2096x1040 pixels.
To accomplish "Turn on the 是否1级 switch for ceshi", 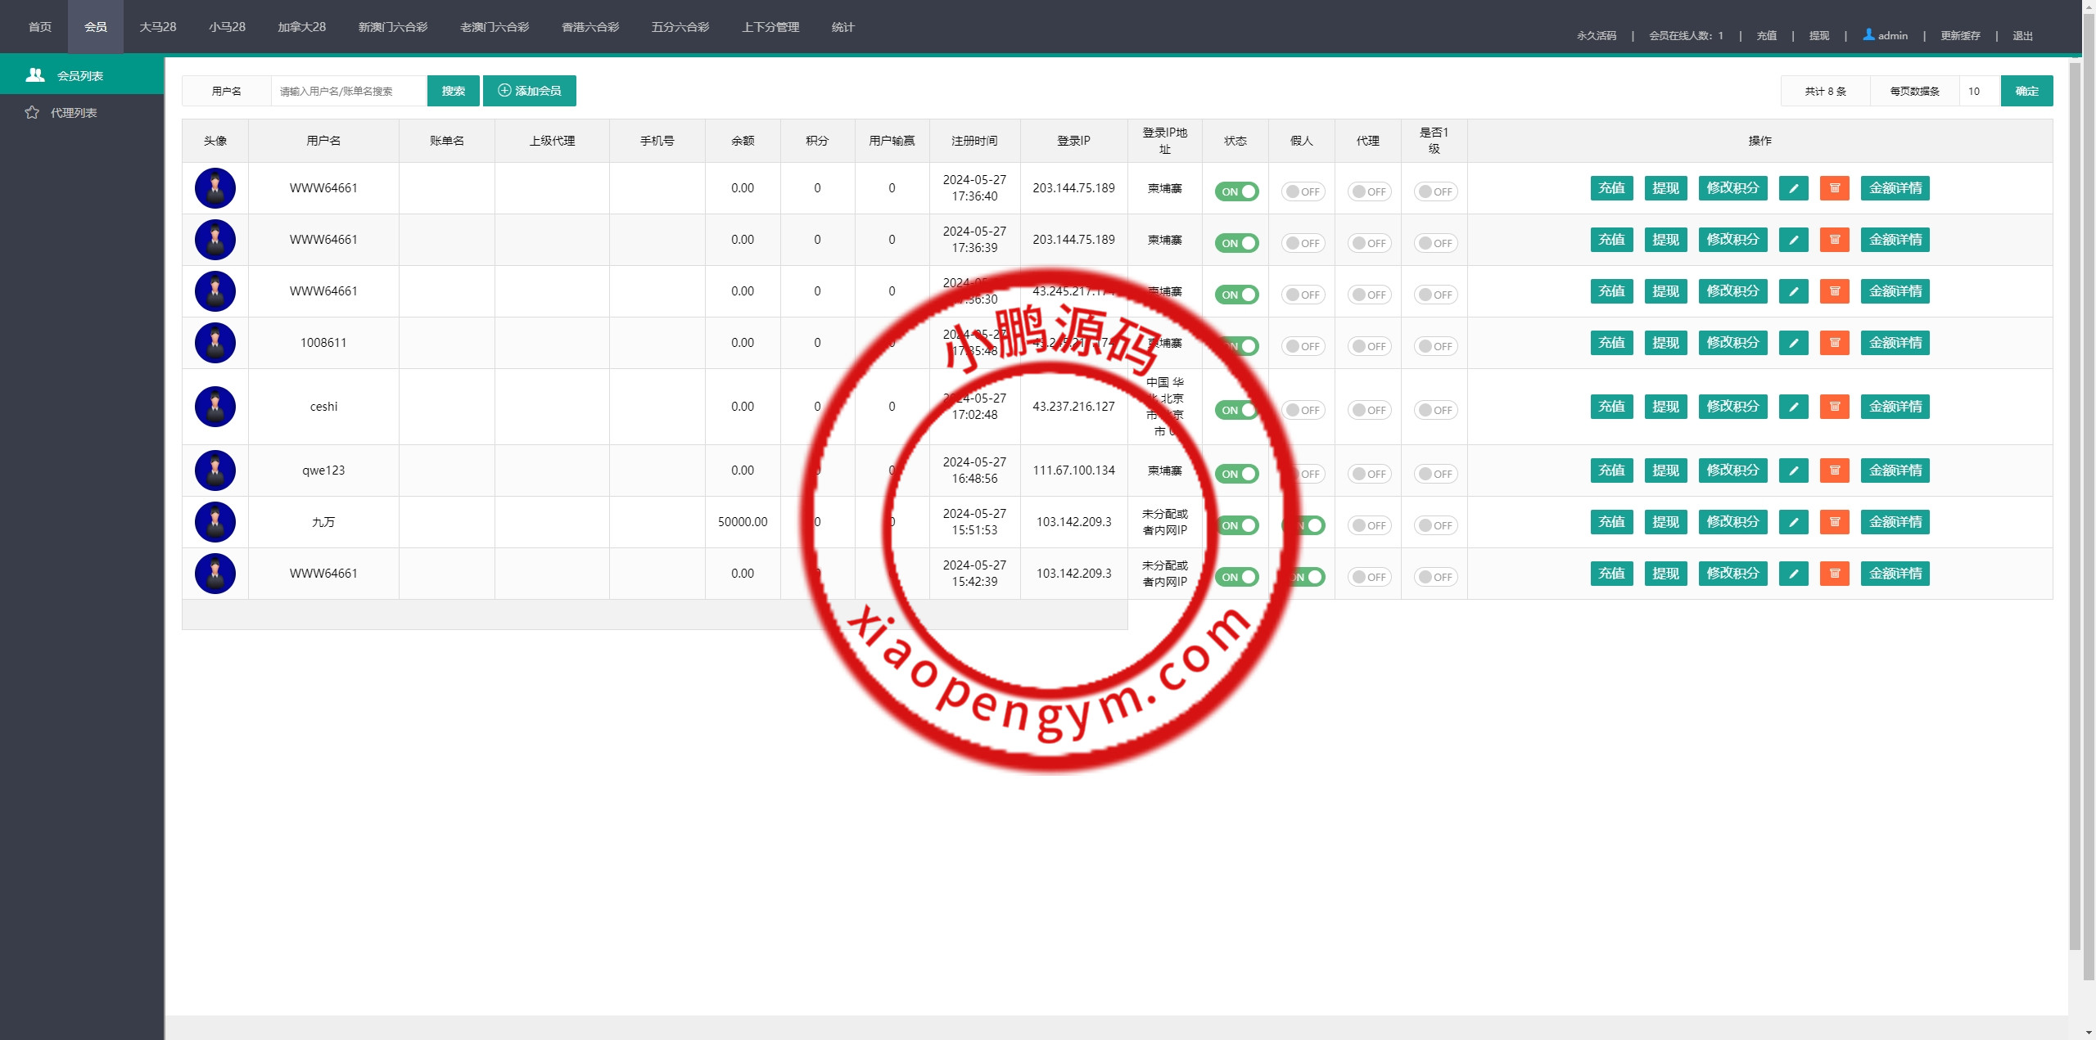I will tap(1435, 410).
